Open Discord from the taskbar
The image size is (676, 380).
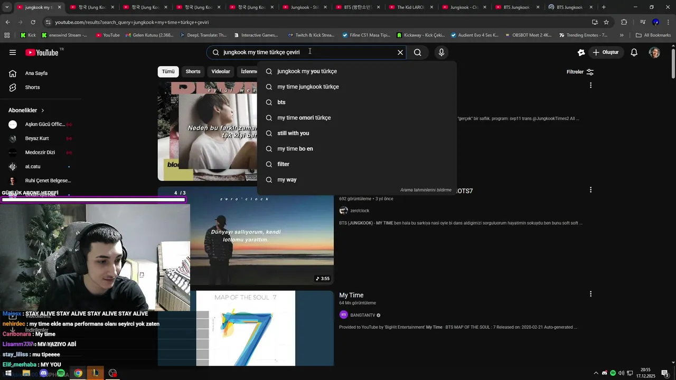(x=43, y=373)
